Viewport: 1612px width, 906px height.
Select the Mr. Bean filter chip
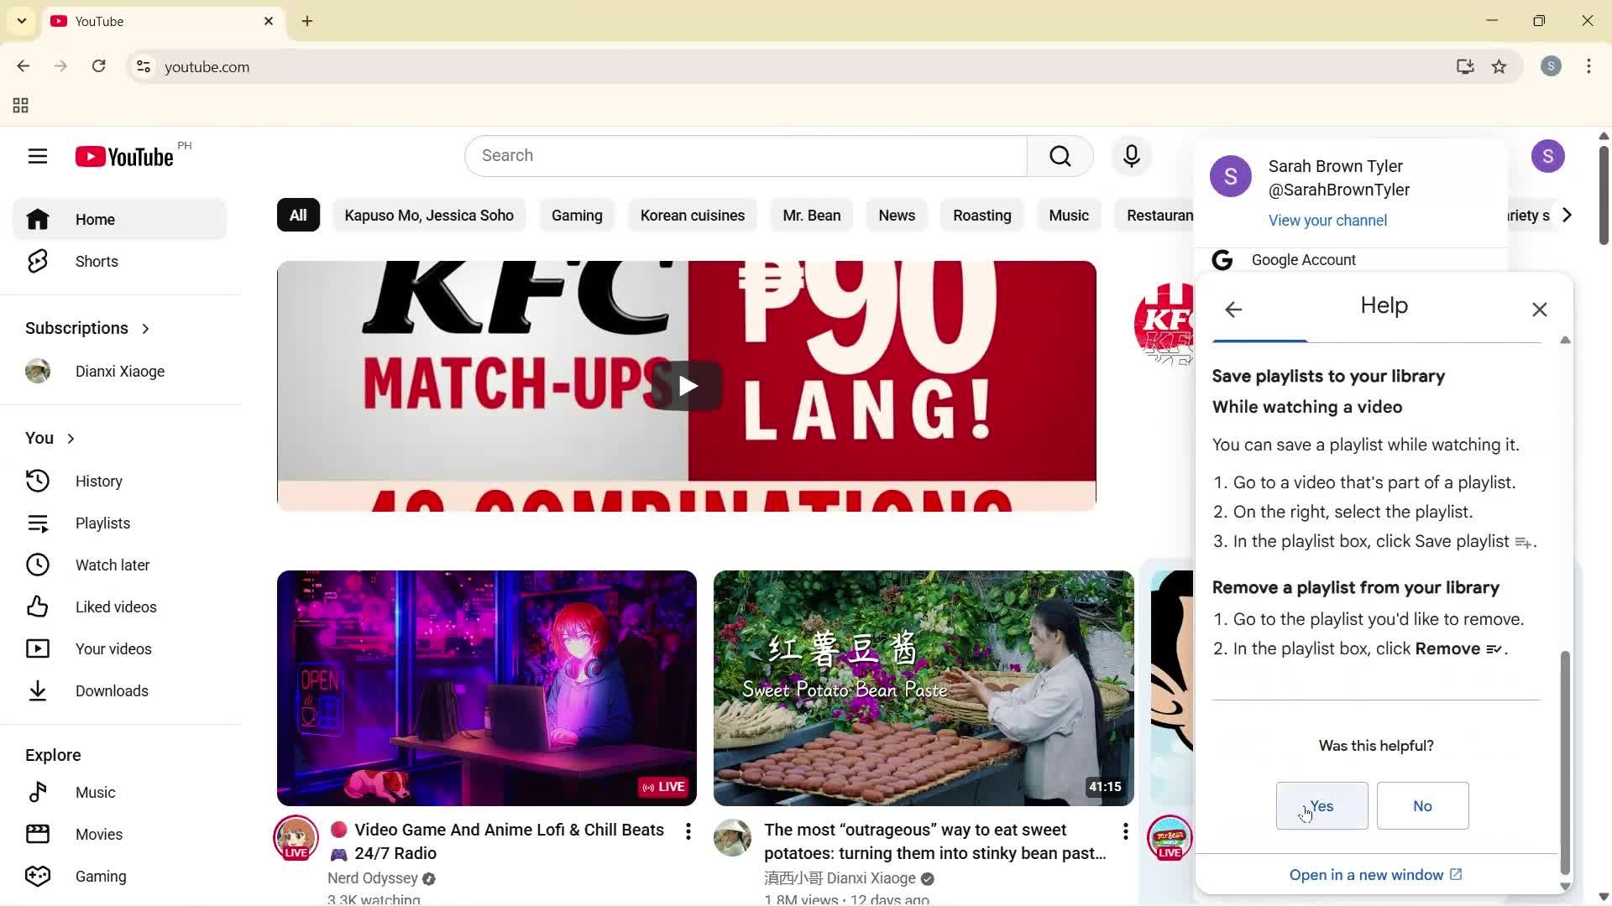[811, 215]
